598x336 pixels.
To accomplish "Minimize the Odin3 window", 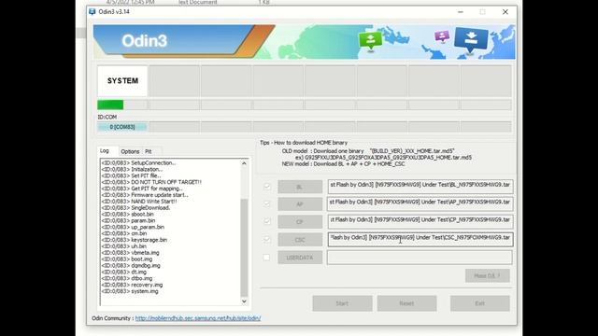I will [461, 12].
